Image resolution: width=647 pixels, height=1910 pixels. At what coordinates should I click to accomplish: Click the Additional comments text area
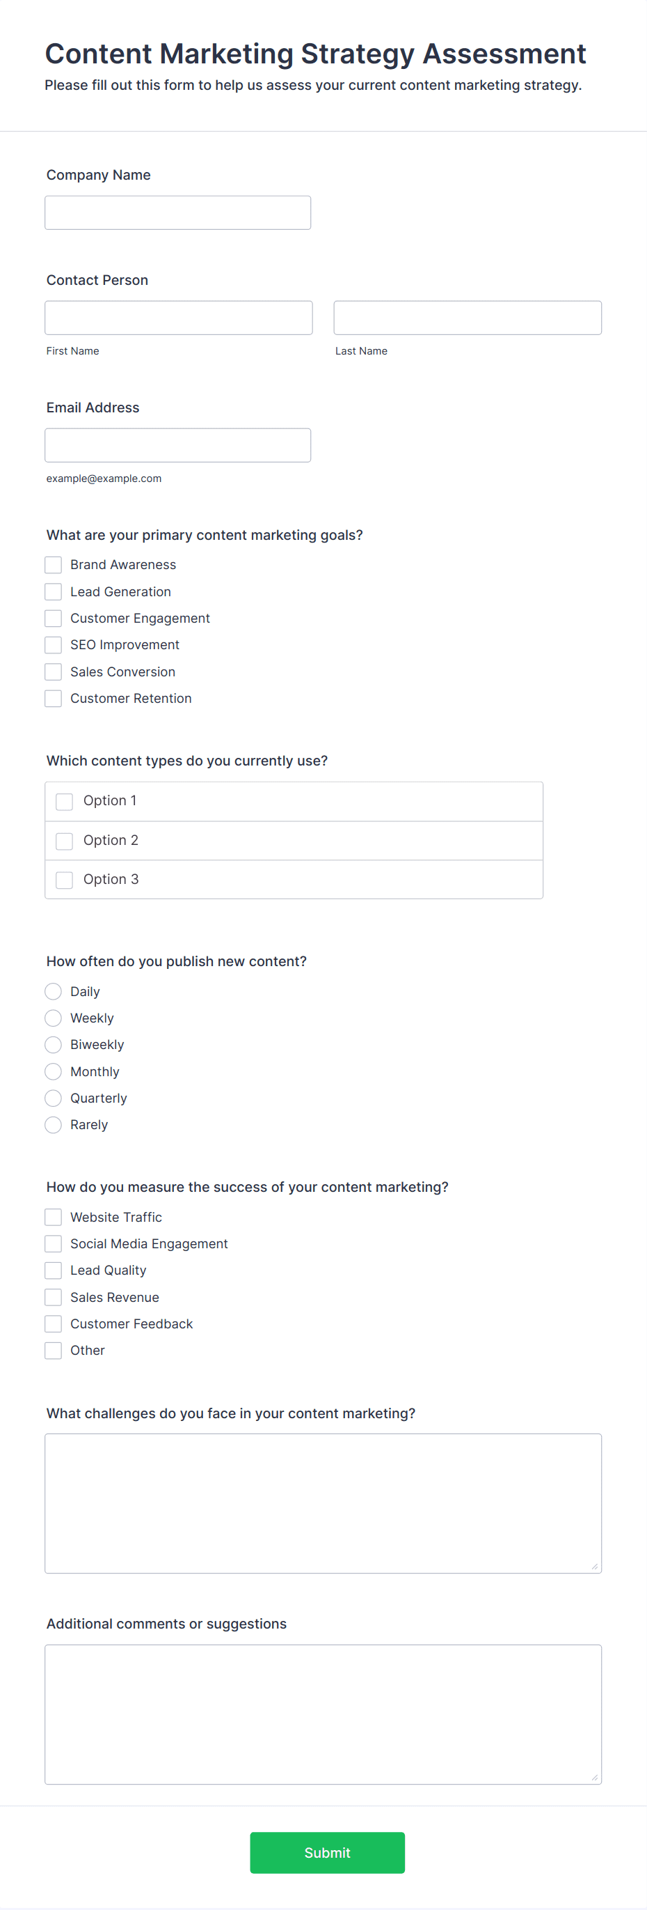[x=323, y=1714]
